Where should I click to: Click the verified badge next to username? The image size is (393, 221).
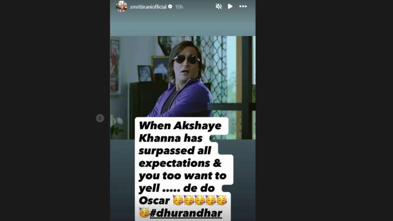click(170, 7)
